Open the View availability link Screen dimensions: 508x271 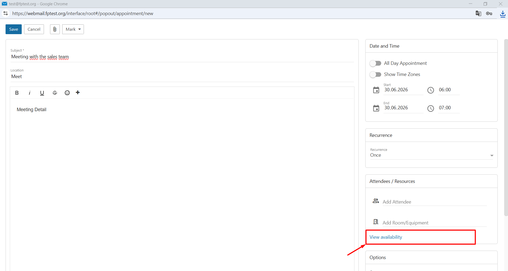coord(386,237)
